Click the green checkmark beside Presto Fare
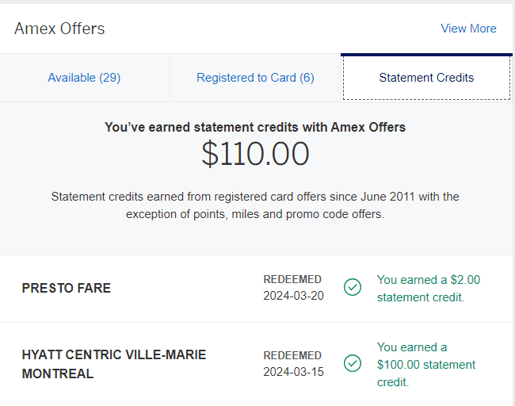 [353, 287]
